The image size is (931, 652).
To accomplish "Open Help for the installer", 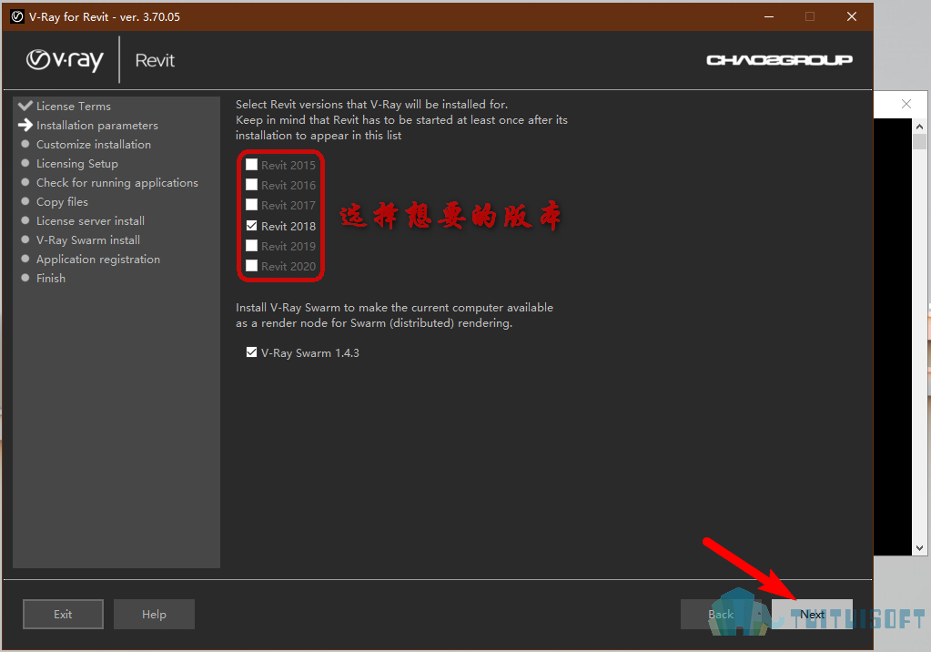I will [x=154, y=614].
